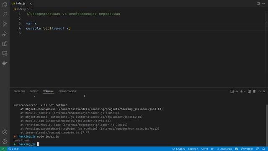Open the feedback icon in status bar

[258, 149]
